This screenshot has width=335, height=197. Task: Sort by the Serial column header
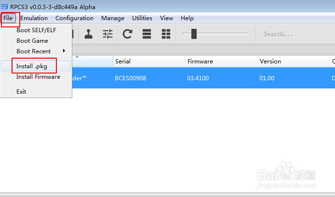[x=149, y=62]
